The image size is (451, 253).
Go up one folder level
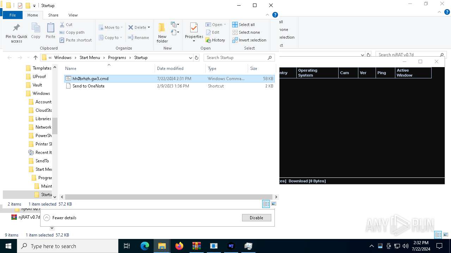(35, 58)
